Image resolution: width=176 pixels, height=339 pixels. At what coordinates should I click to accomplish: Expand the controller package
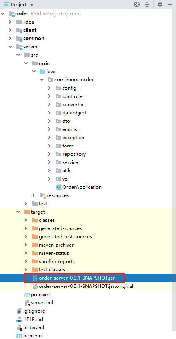pyautogui.click(x=49, y=96)
